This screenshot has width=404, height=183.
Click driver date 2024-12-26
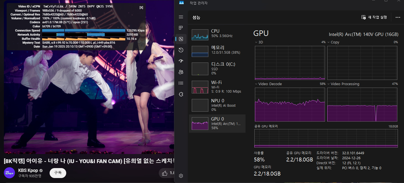(351, 158)
